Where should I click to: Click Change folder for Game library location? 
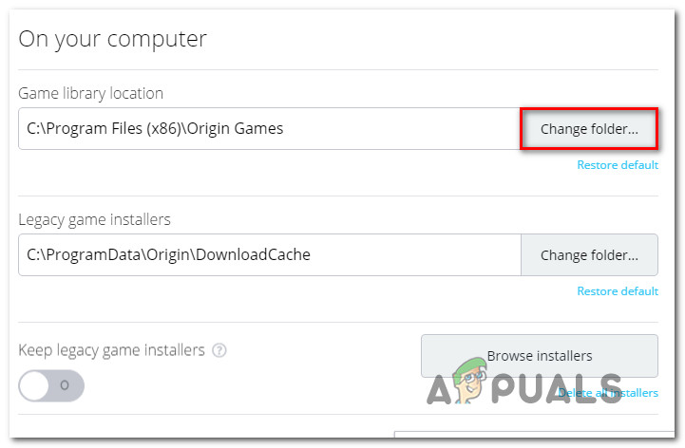pyautogui.click(x=589, y=129)
